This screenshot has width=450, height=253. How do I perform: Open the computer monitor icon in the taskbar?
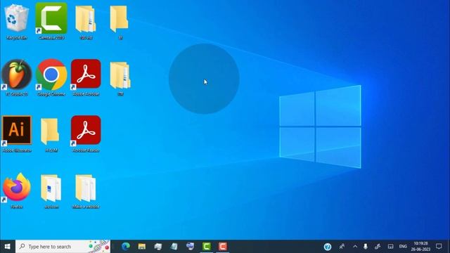tap(191, 247)
